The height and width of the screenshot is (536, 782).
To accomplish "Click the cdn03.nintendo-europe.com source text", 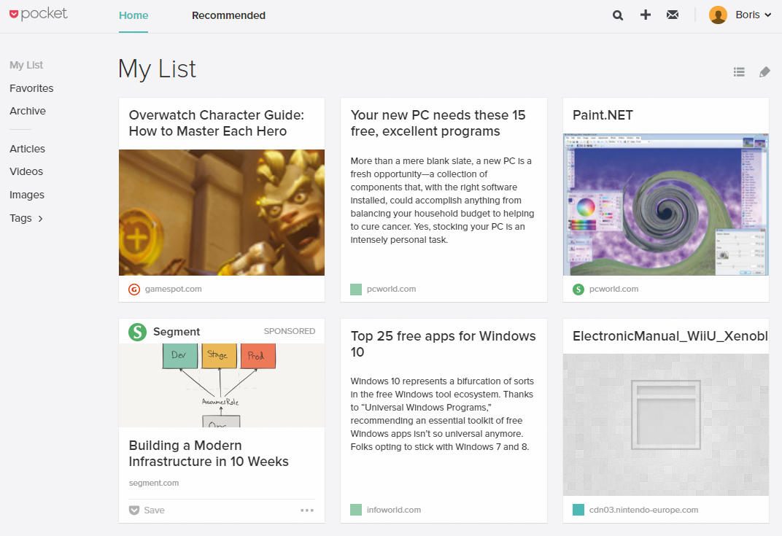I will (643, 510).
